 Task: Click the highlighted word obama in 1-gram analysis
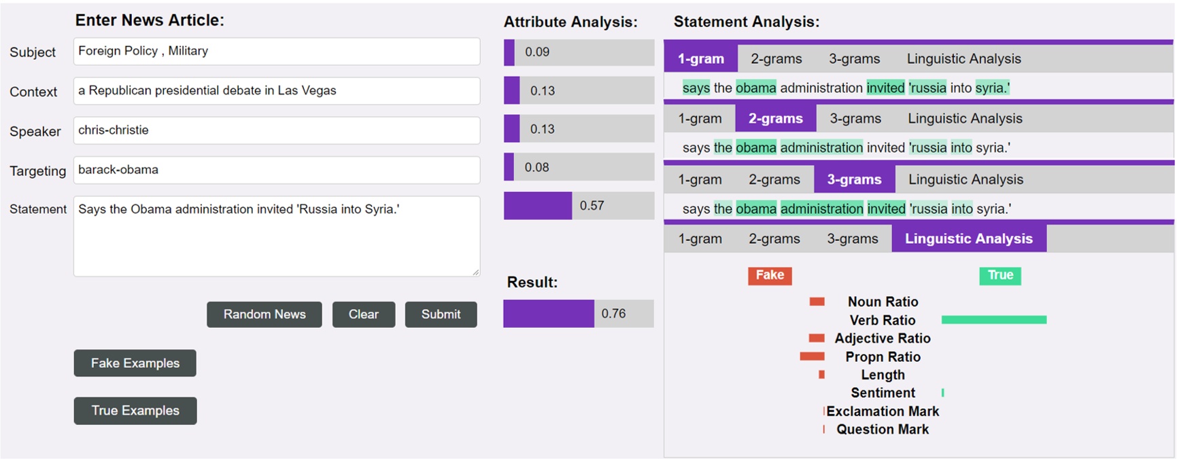pos(756,88)
